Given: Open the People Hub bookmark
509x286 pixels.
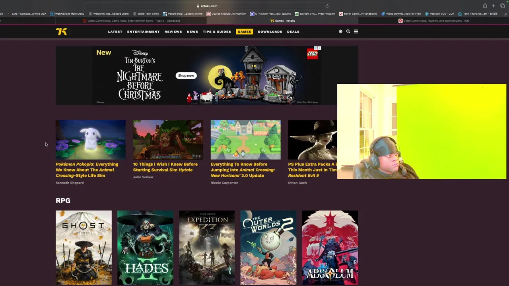Looking at the screenshot, I should click(x=183, y=14).
